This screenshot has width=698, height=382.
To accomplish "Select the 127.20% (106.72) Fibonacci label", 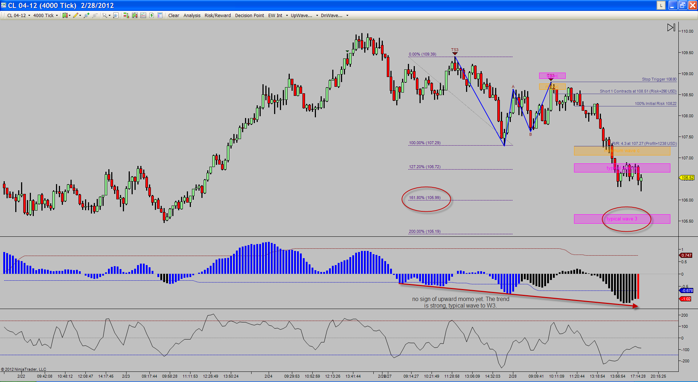I will pos(425,167).
